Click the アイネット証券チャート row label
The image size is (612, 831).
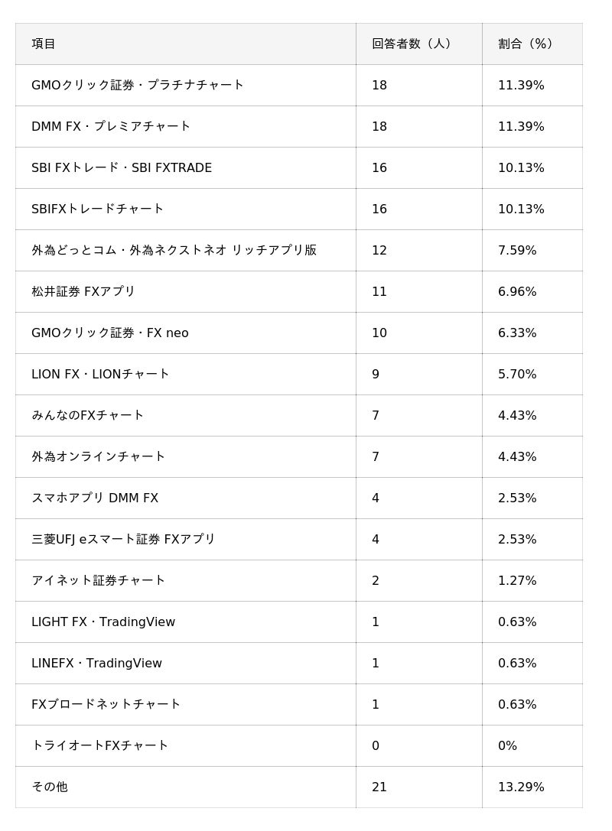(99, 580)
